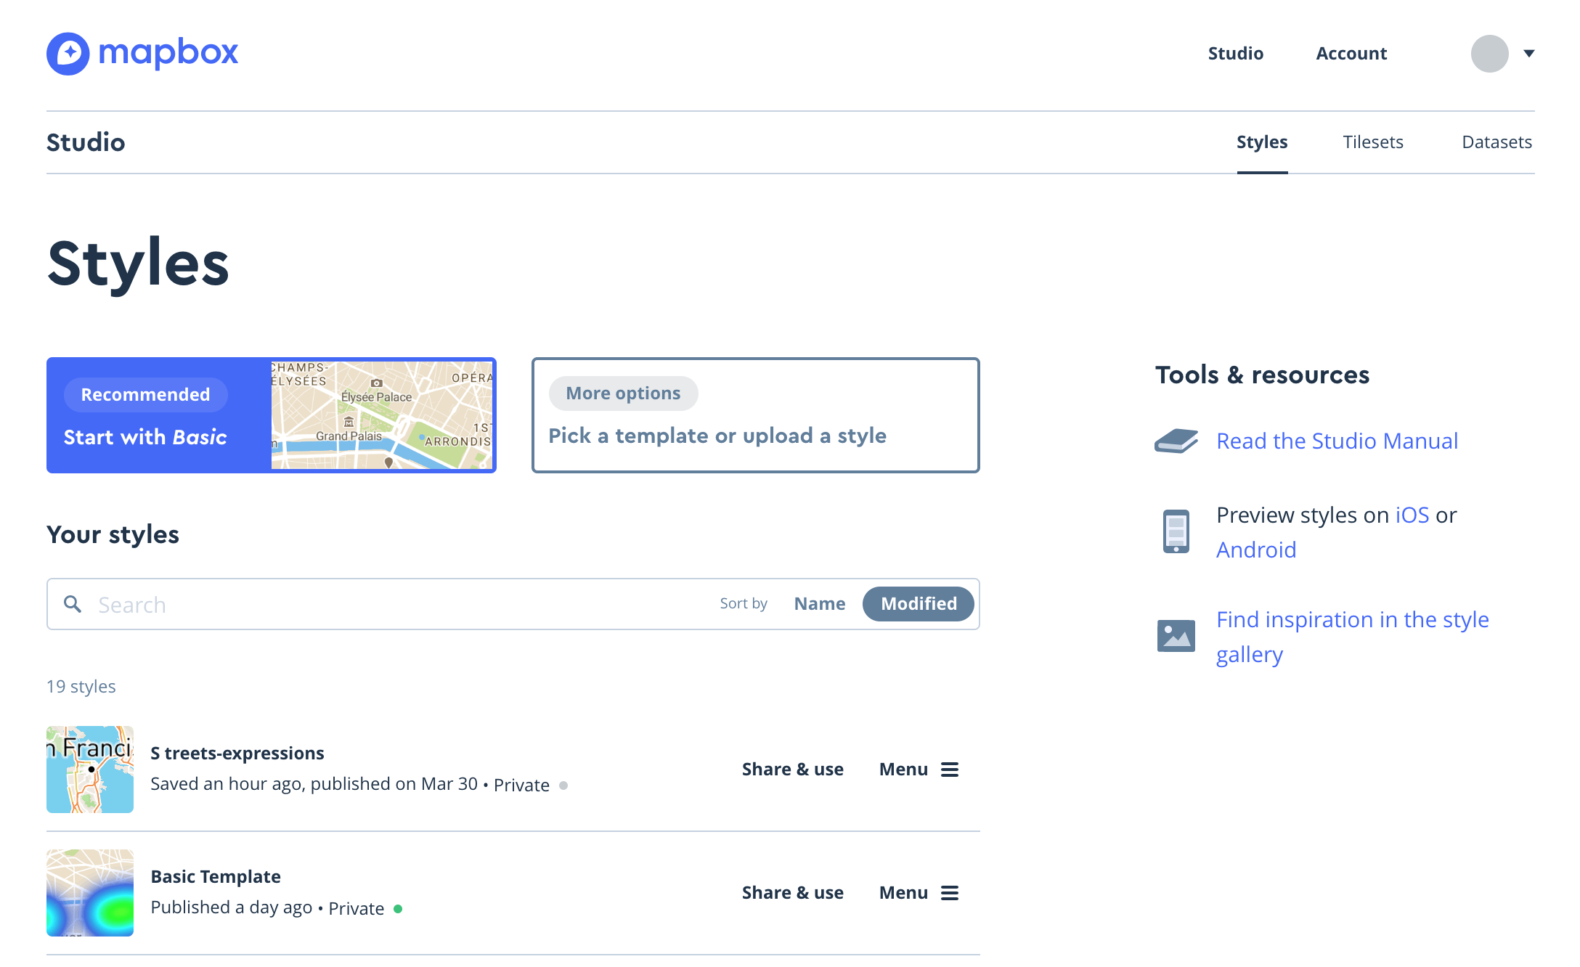
Task: Open Basic Template heatmap thumbnail
Action: click(90, 893)
